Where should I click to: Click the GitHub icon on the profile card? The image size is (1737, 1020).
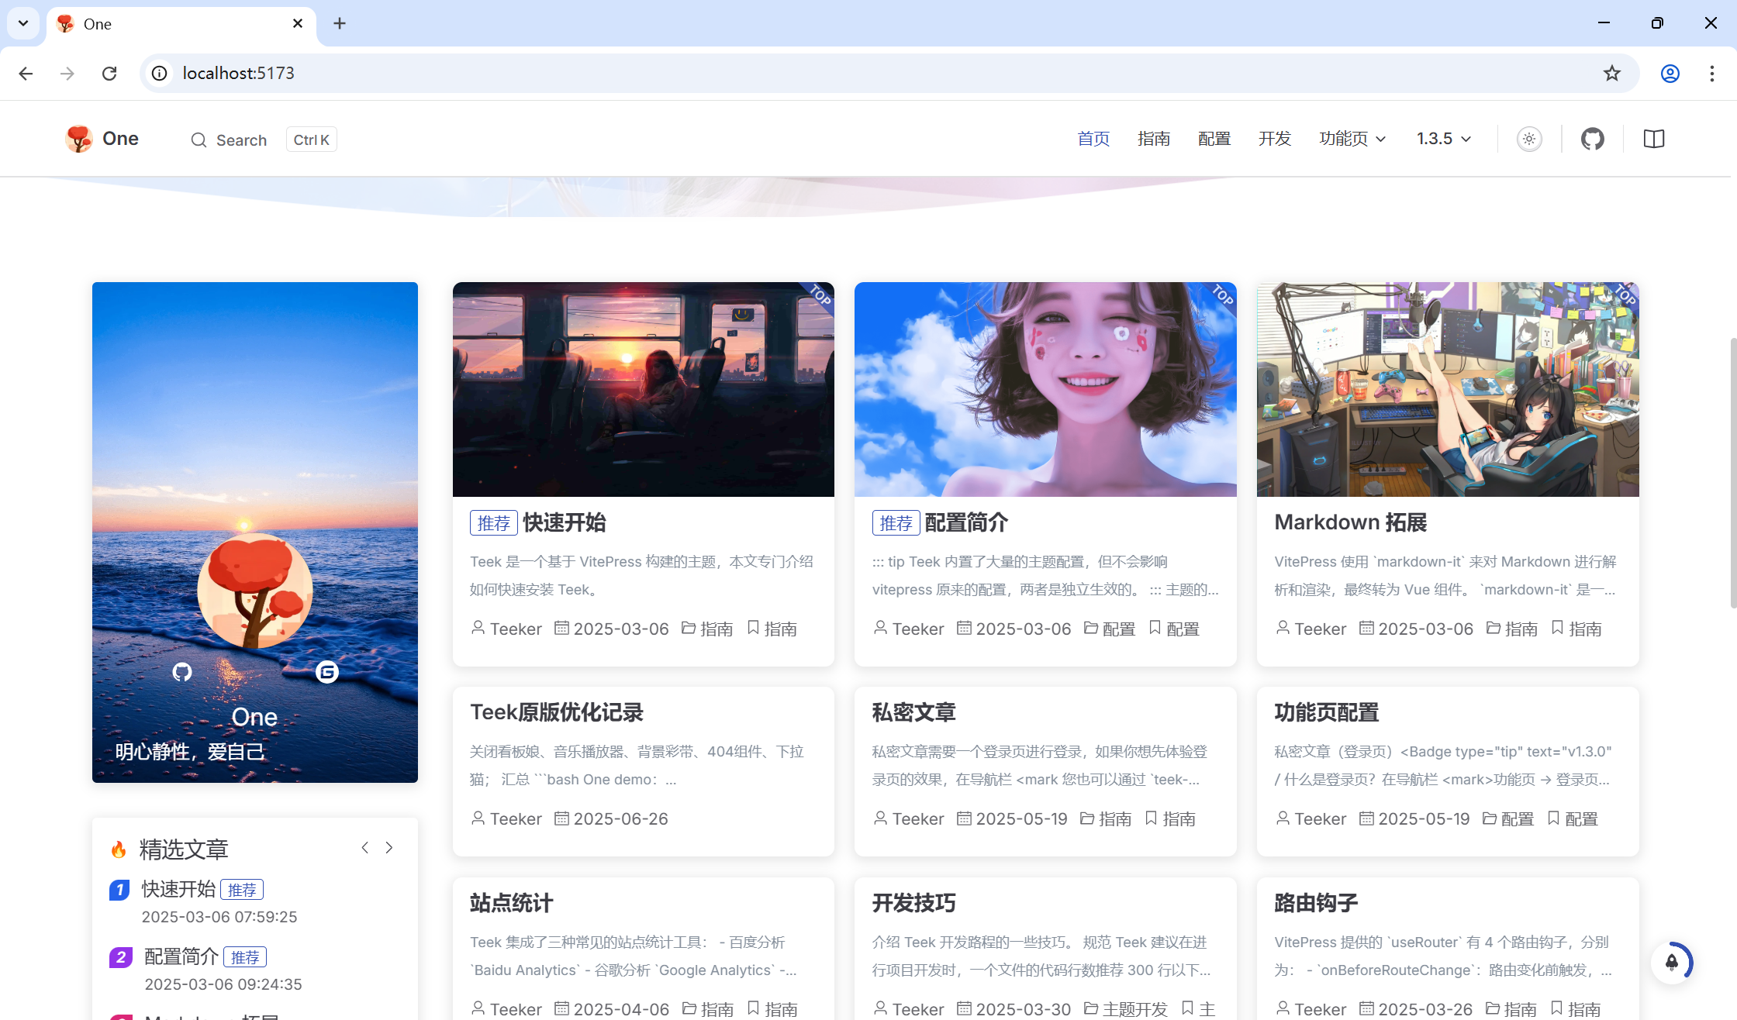pyautogui.click(x=182, y=672)
